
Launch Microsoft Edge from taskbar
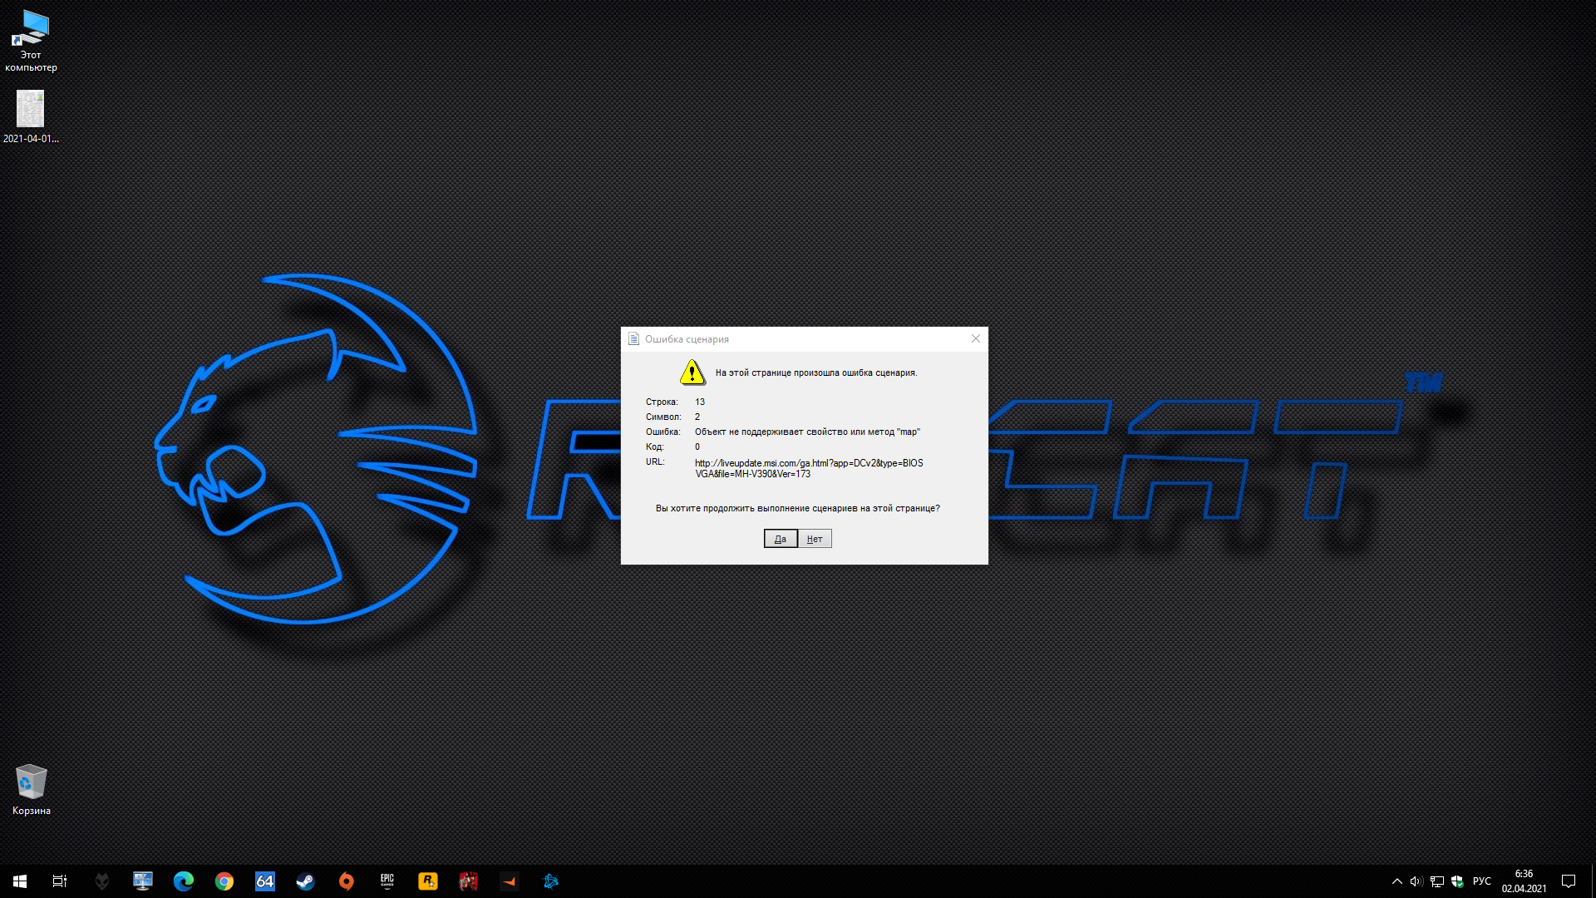(x=184, y=881)
